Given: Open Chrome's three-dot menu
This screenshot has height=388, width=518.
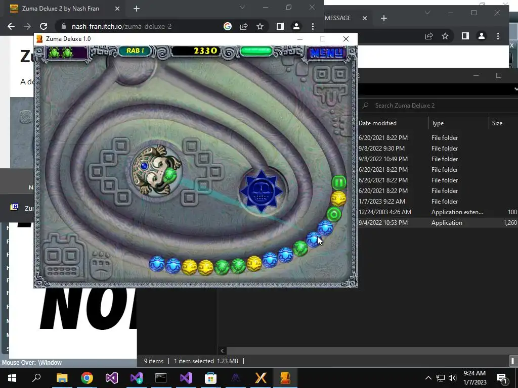Looking at the screenshot, I should [313, 26].
